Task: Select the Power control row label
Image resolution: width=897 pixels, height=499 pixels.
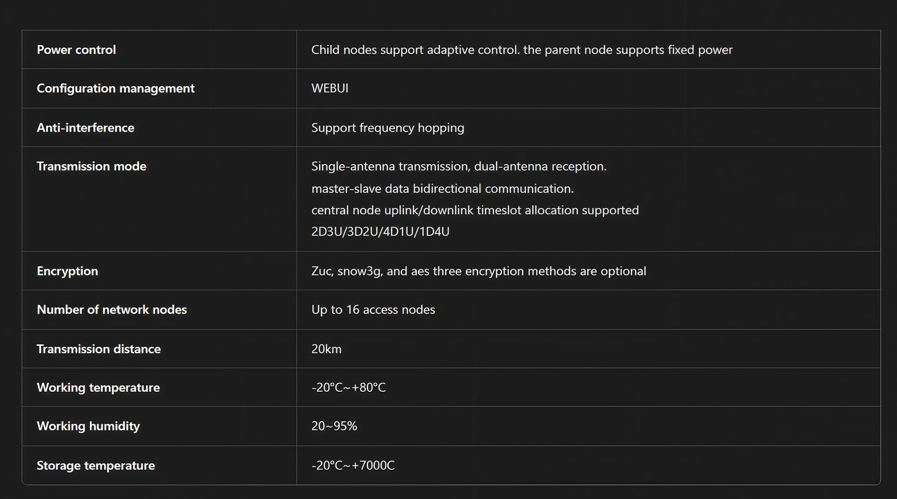Action: pyautogui.click(x=76, y=50)
